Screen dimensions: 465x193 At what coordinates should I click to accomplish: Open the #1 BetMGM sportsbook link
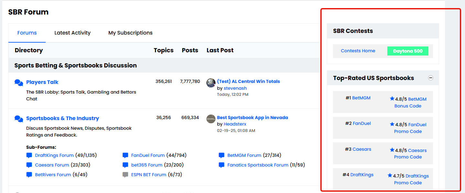pos(361,98)
